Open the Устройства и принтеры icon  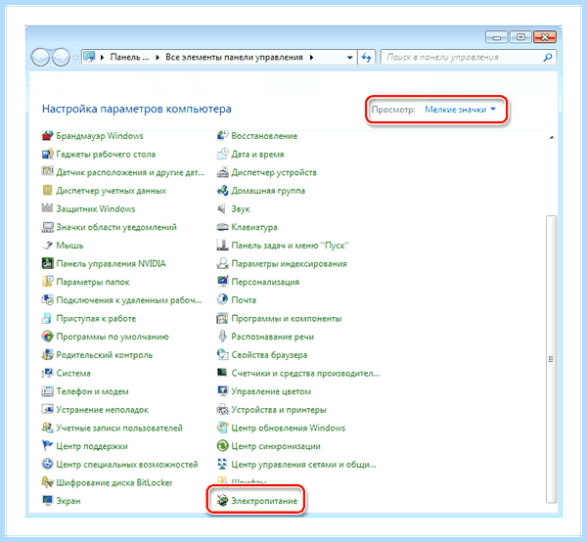coord(222,410)
